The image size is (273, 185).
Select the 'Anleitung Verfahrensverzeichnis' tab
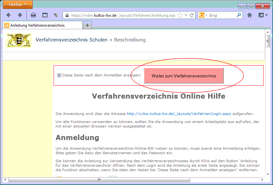coord(42,25)
